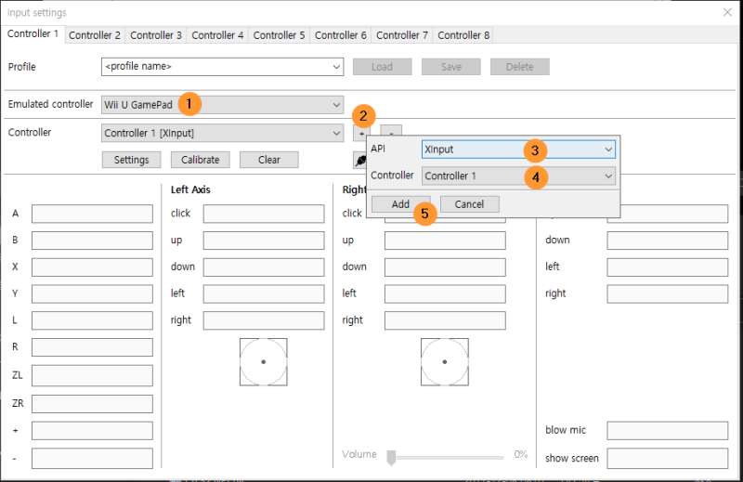The image size is (743, 482).
Task: Select the ZR trigger mapping field
Action: (x=92, y=404)
